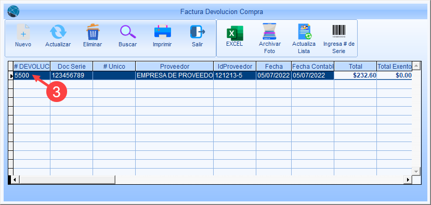The height and width of the screenshot is (205, 431).
Task: Export to EXCEL icon
Action: click(235, 33)
